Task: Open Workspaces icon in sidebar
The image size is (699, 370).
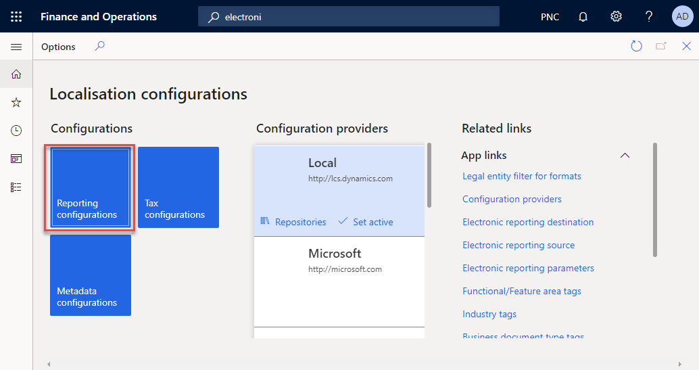Action: (x=16, y=158)
